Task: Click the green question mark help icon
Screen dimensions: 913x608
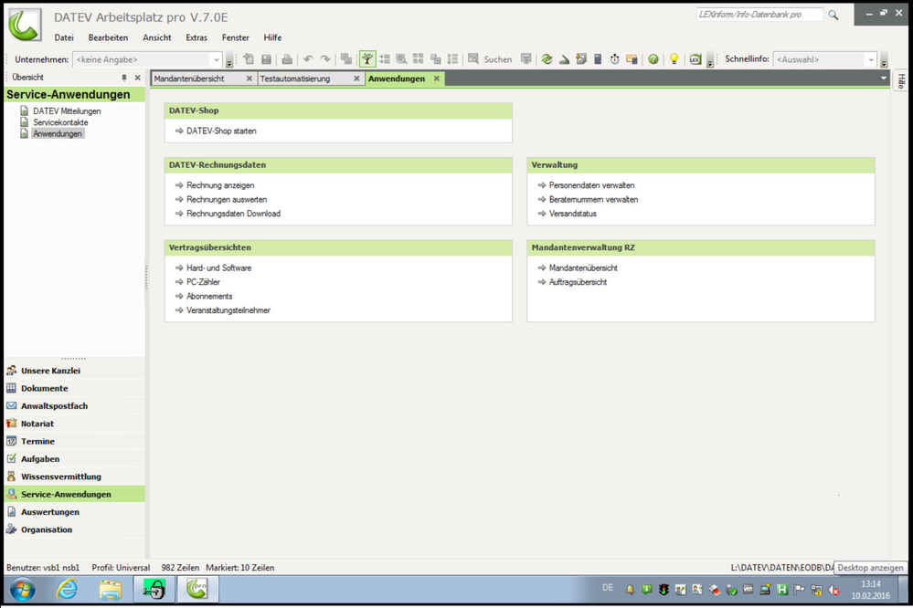Action: 653,58
